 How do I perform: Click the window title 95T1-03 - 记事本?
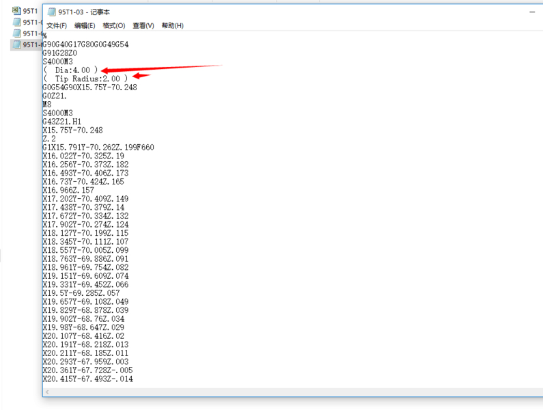84,12
